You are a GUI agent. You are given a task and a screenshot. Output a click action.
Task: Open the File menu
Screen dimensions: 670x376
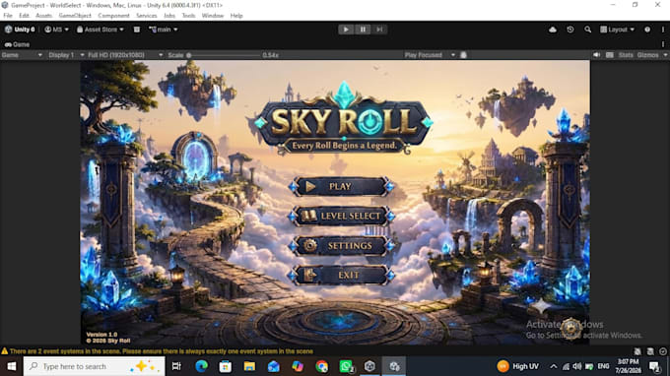(8, 16)
